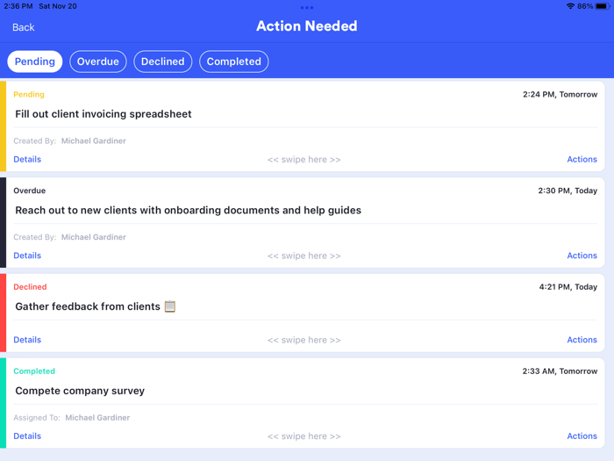614x461 pixels.
Task: View Details of Gather feedback from clients
Action: 27,340
